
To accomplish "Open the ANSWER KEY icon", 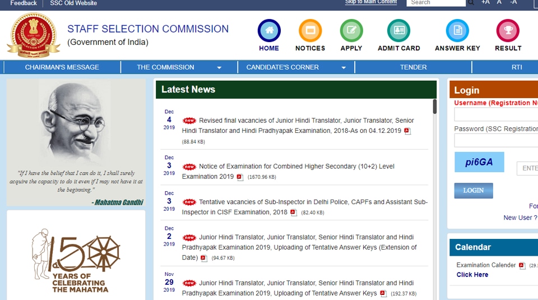I will tap(457, 30).
